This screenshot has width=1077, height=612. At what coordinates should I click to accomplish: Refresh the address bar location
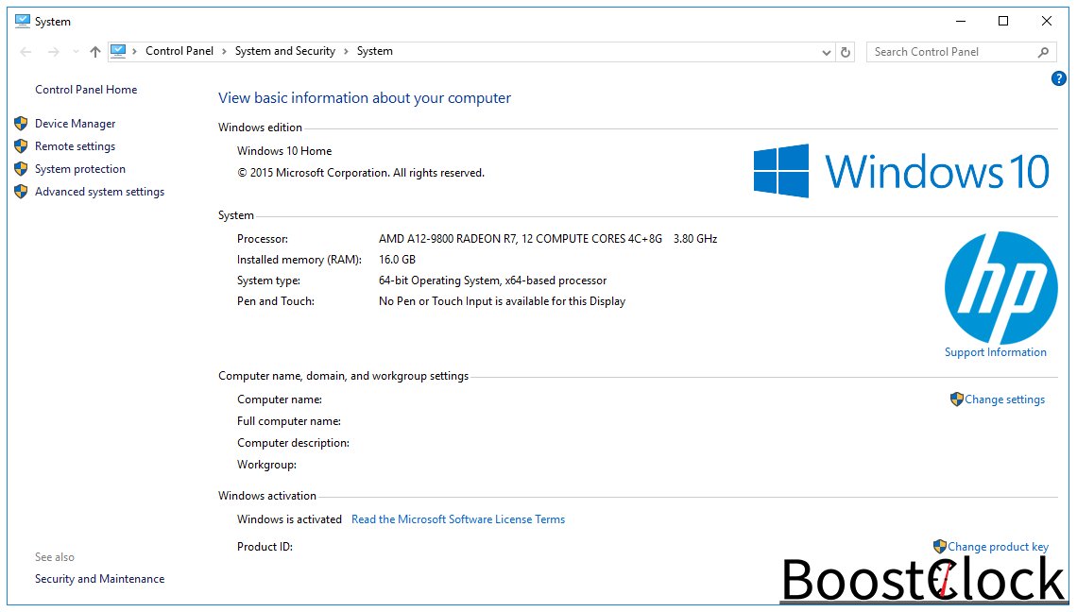846,52
